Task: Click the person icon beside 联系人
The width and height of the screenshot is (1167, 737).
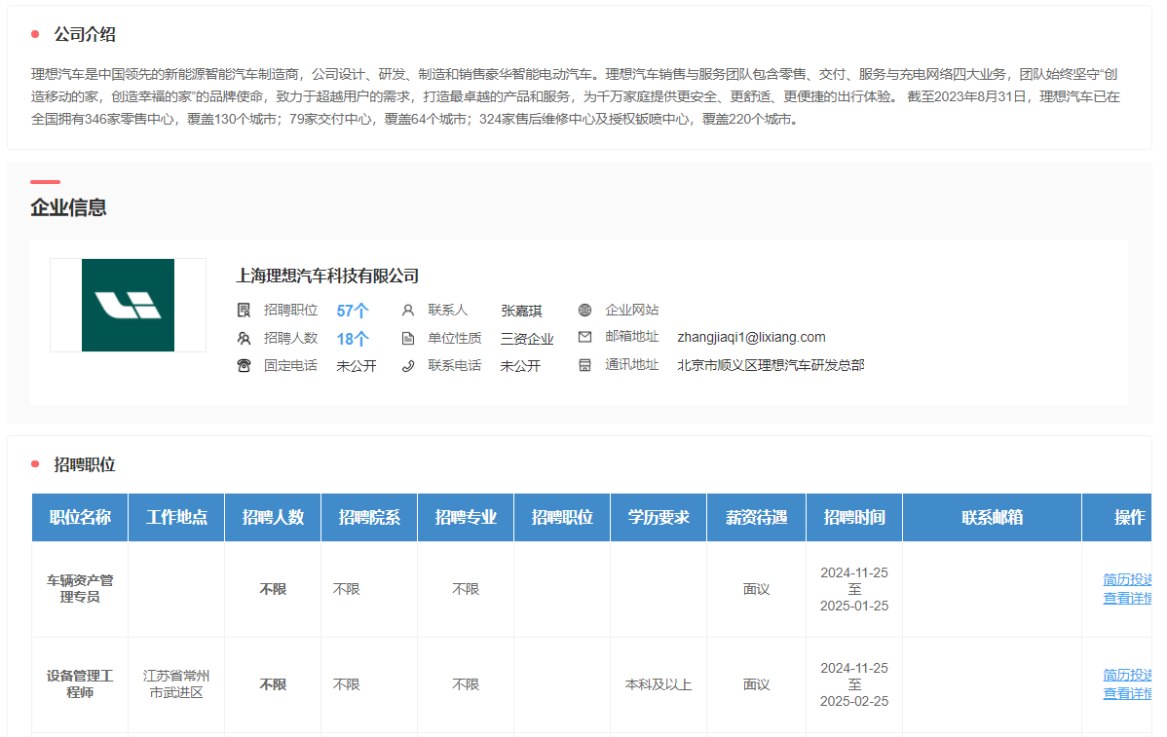Action: click(408, 311)
